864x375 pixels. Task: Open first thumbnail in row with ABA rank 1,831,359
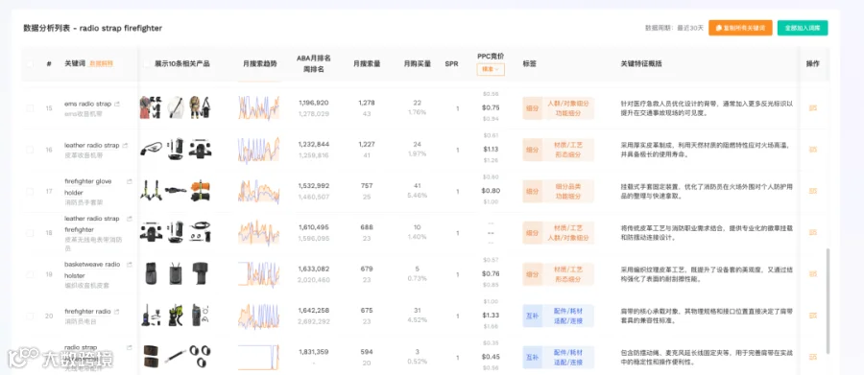151,357
